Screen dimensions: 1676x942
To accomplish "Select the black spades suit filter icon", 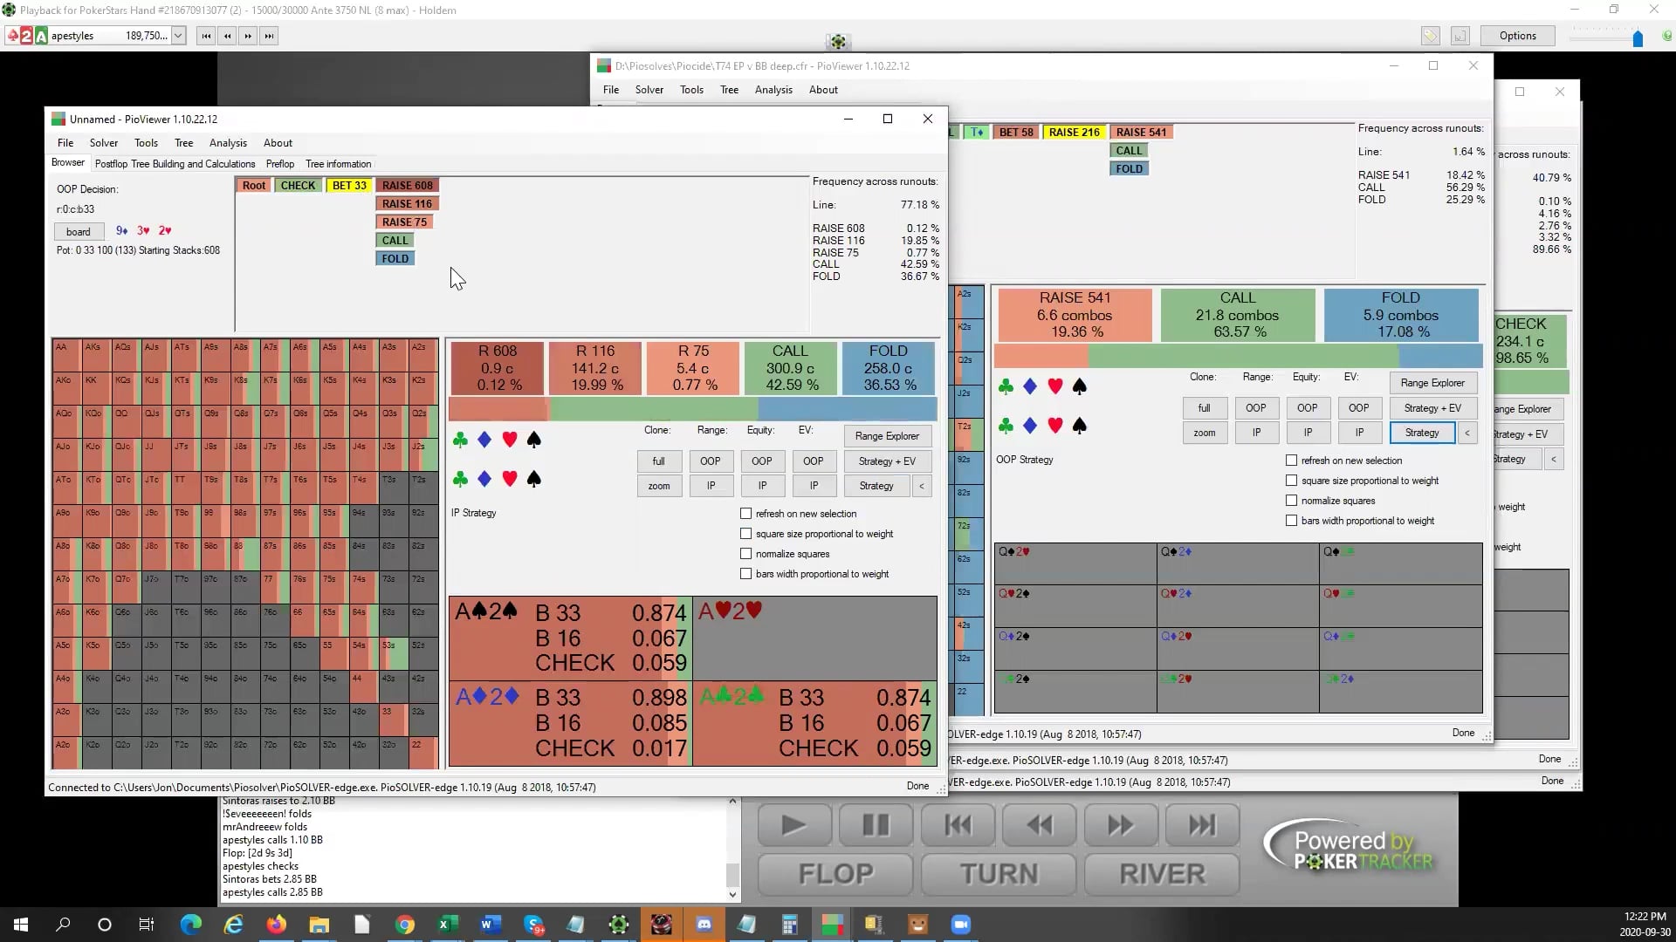I will pos(534,440).
